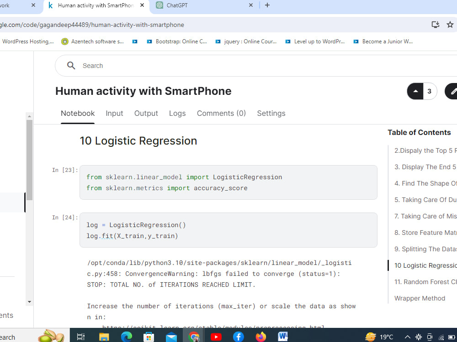Switch to the Output tab
This screenshot has width=457, height=342.
(146, 114)
